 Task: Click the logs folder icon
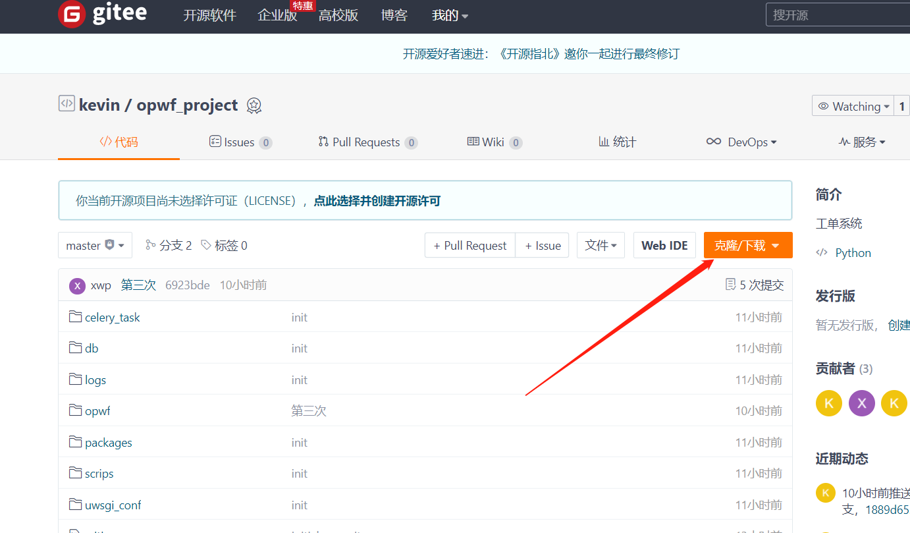coord(75,379)
